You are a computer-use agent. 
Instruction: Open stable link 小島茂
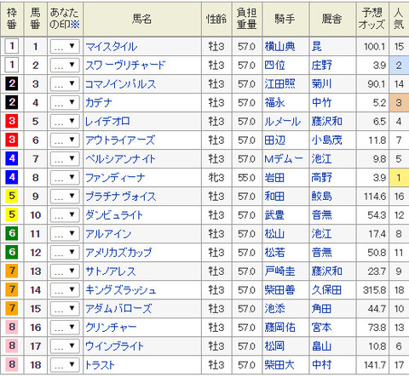pos(327,140)
